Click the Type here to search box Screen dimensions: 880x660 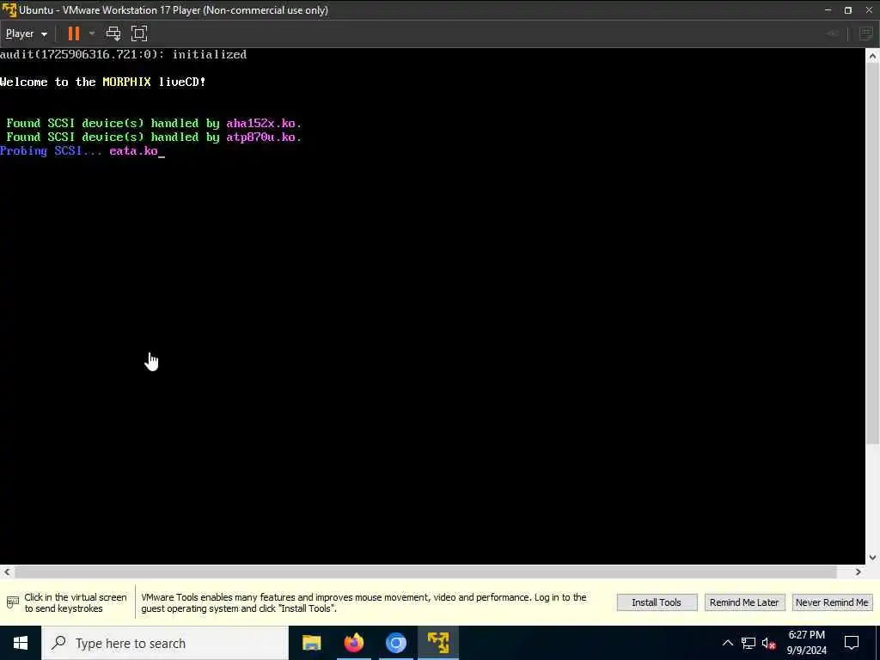165,643
